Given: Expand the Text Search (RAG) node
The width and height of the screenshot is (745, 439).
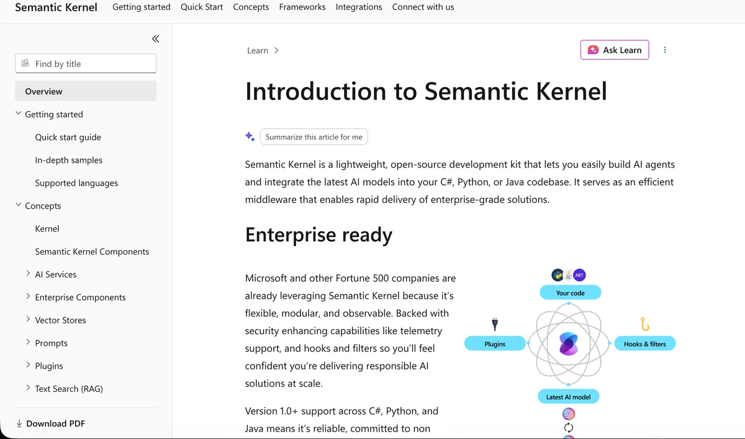Looking at the screenshot, I should [x=28, y=388].
